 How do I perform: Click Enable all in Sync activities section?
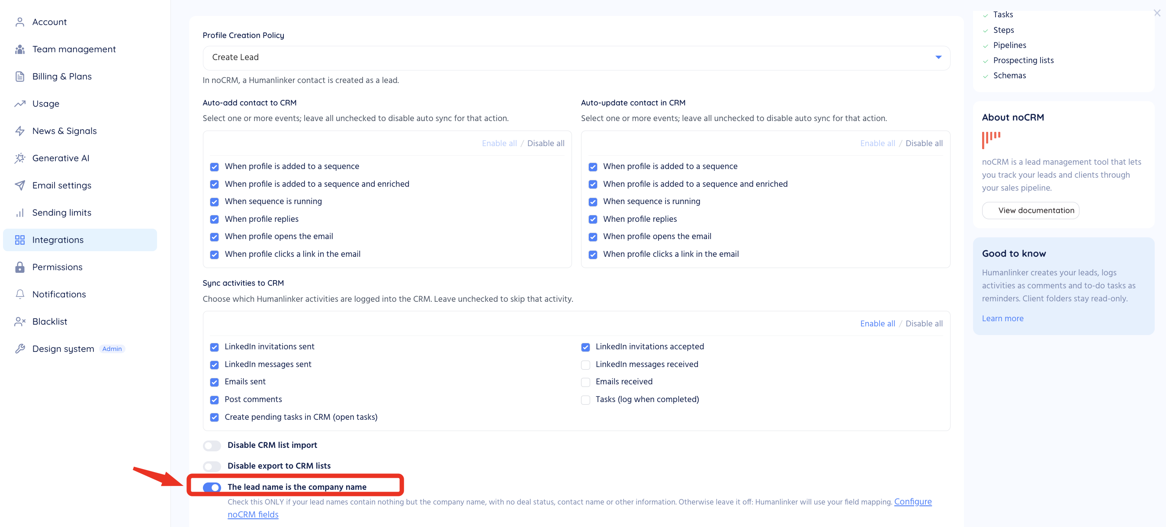tap(877, 323)
